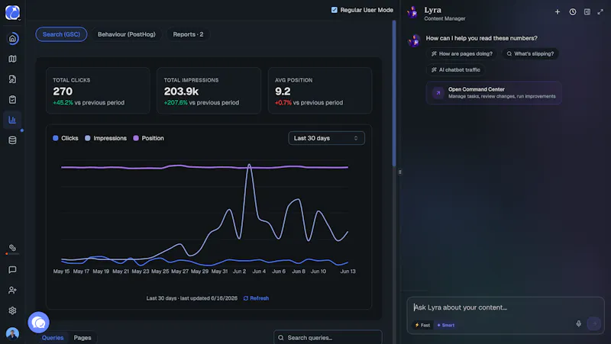Click the Jun 13 axis label
Screen dimensions: 611x344
(348, 272)
